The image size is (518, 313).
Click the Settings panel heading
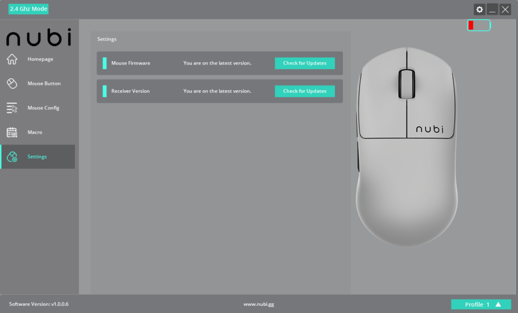tap(107, 39)
